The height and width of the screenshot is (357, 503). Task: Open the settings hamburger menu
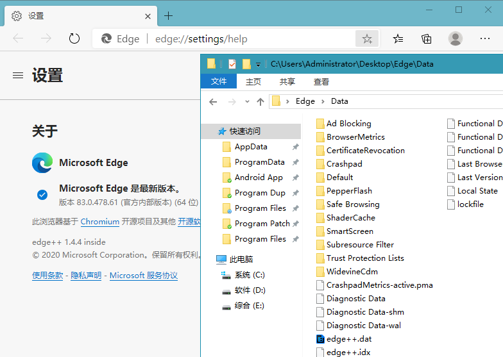click(x=18, y=76)
